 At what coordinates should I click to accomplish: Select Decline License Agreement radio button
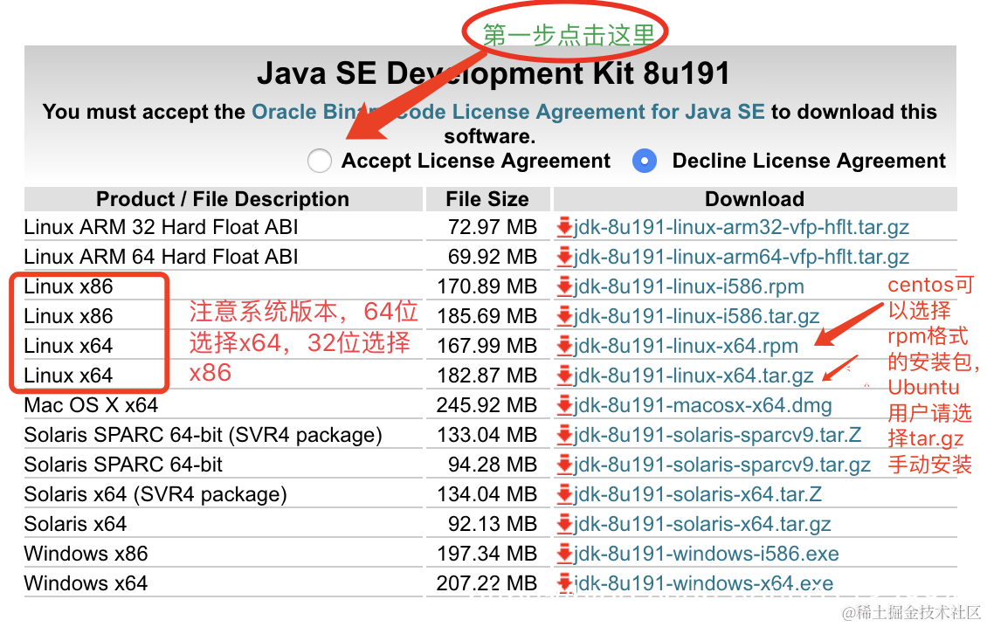click(645, 161)
